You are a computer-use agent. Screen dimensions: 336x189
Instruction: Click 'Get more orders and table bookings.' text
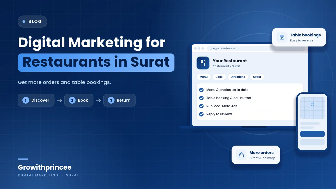click(x=64, y=82)
